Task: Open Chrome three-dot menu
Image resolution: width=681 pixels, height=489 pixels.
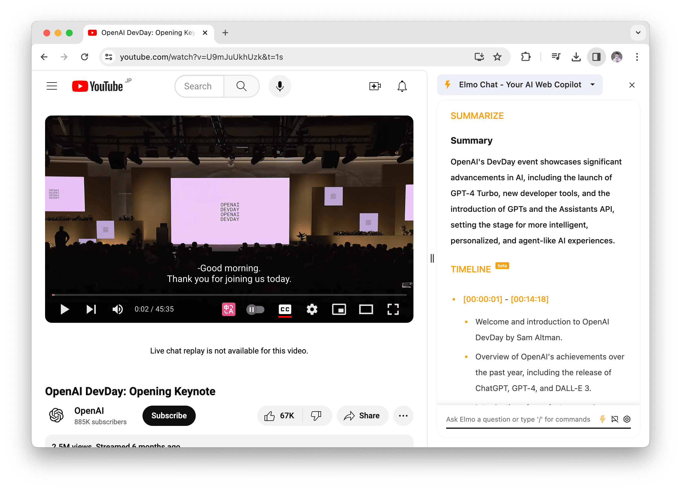Action: tap(637, 57)
